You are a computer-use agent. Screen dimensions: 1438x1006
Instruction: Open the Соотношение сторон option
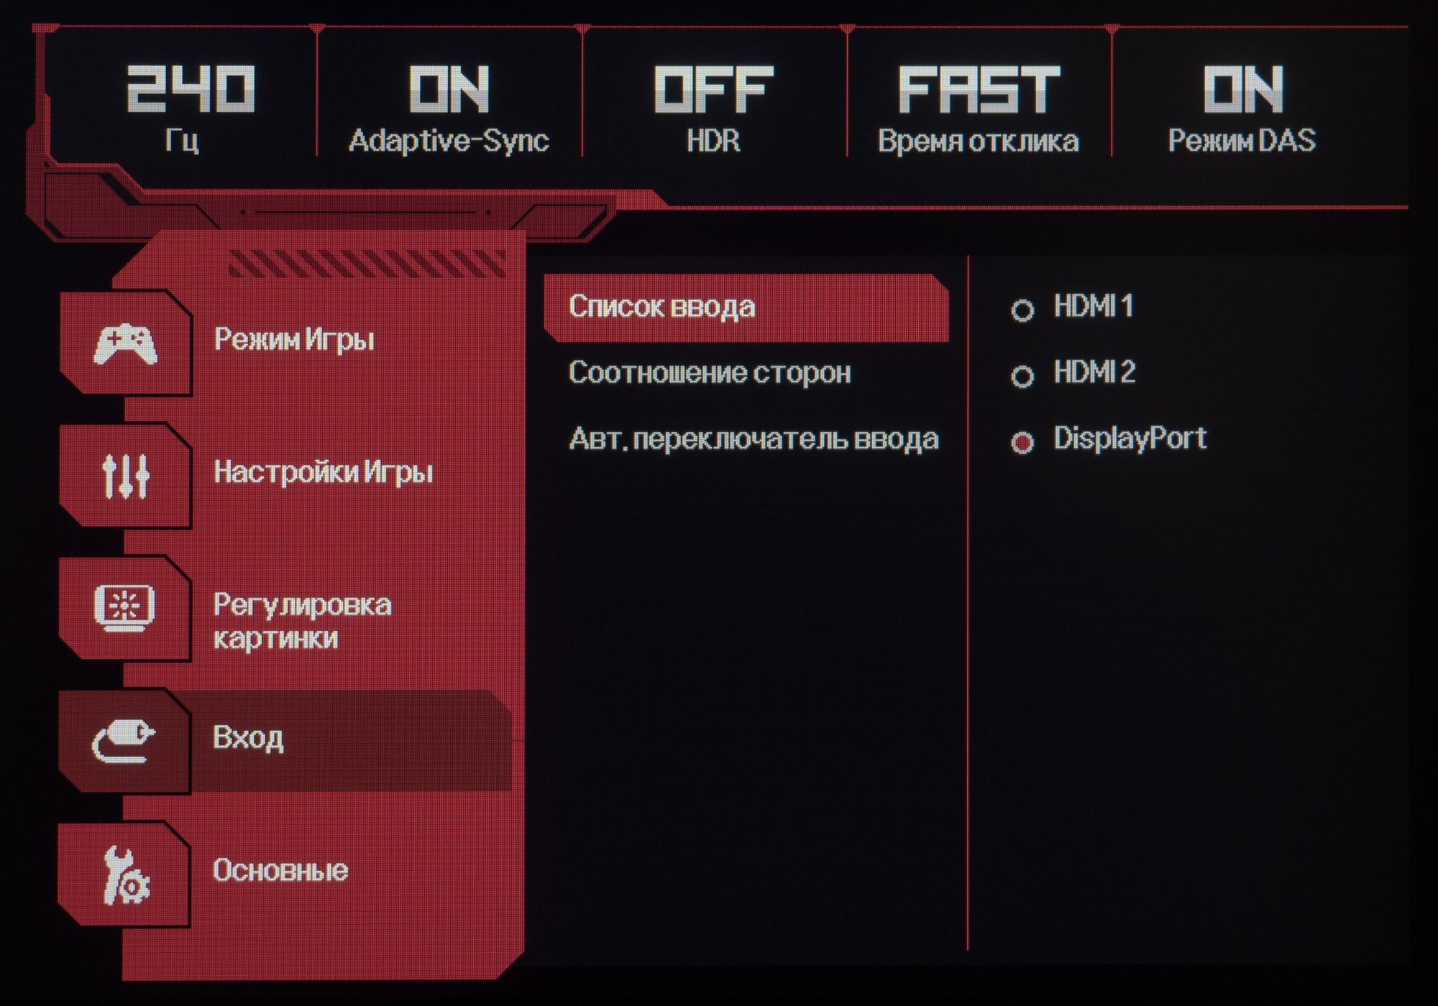coord(710,373)
